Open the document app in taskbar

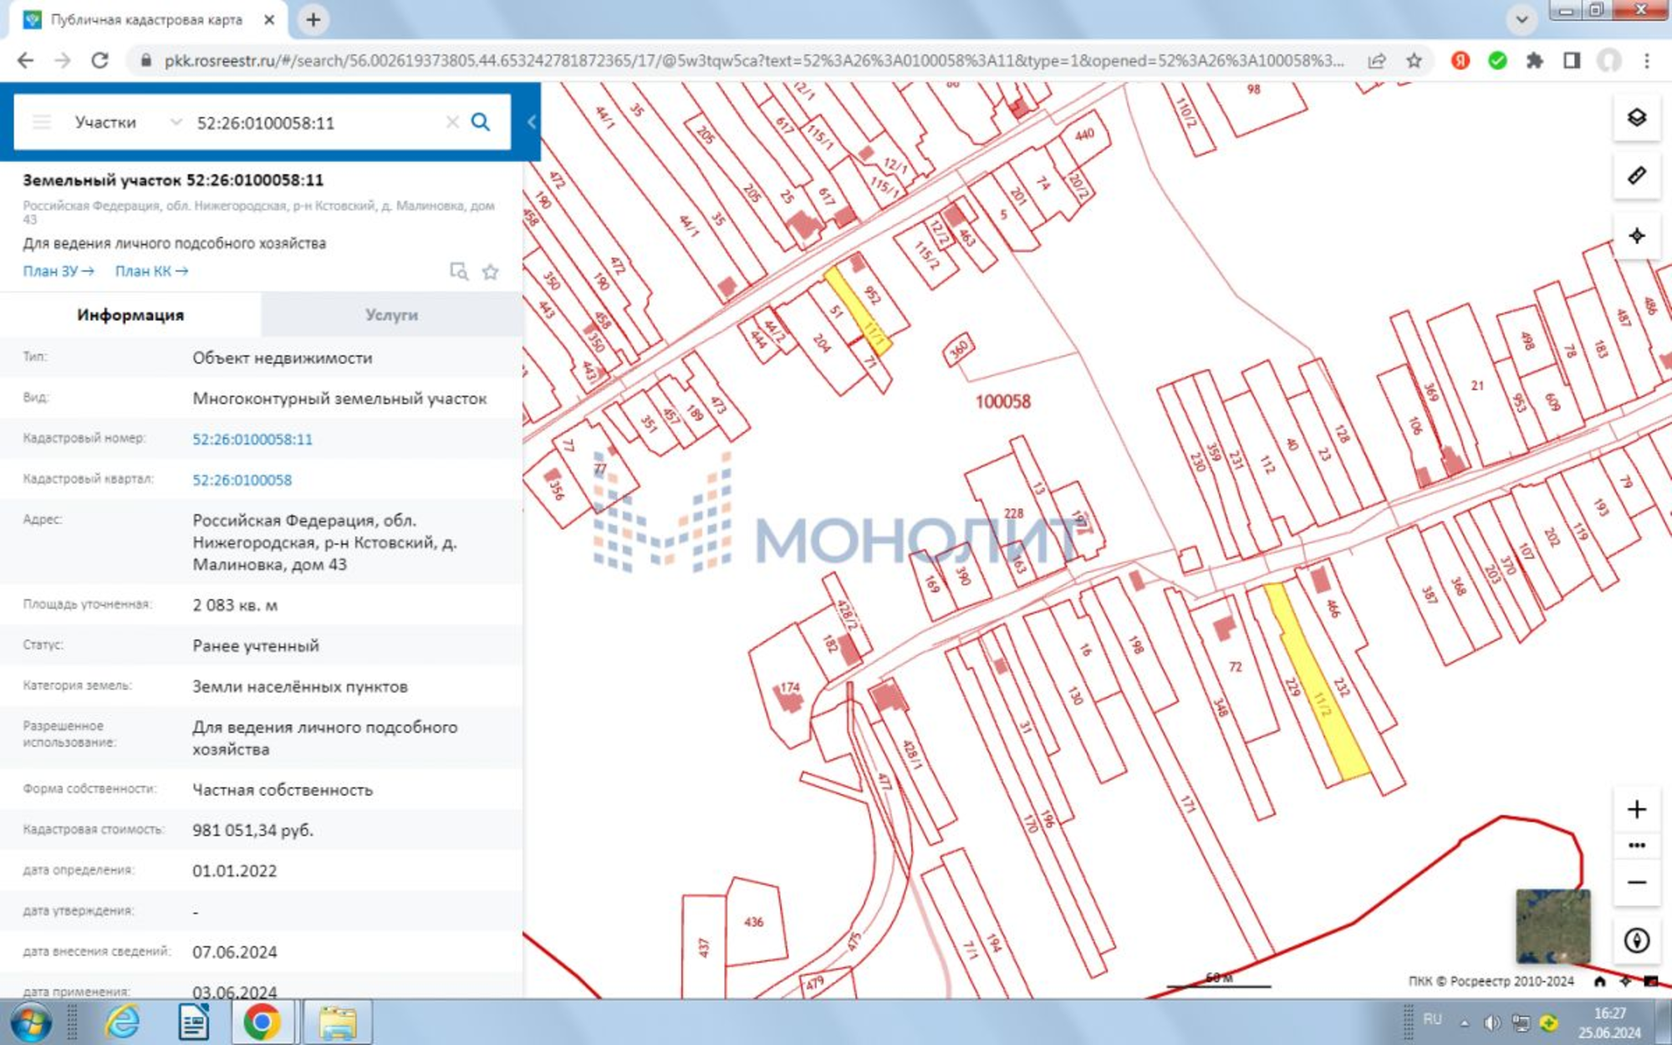pyautogui.click(x=193, y=1022)
